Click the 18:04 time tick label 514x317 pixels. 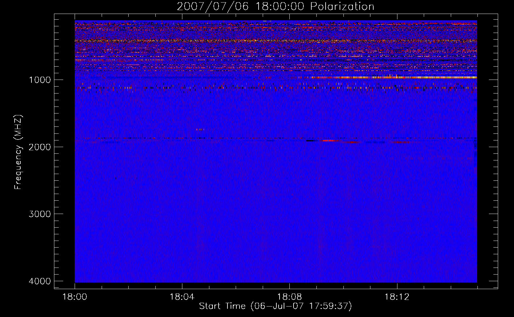click(x=182, y=297)
